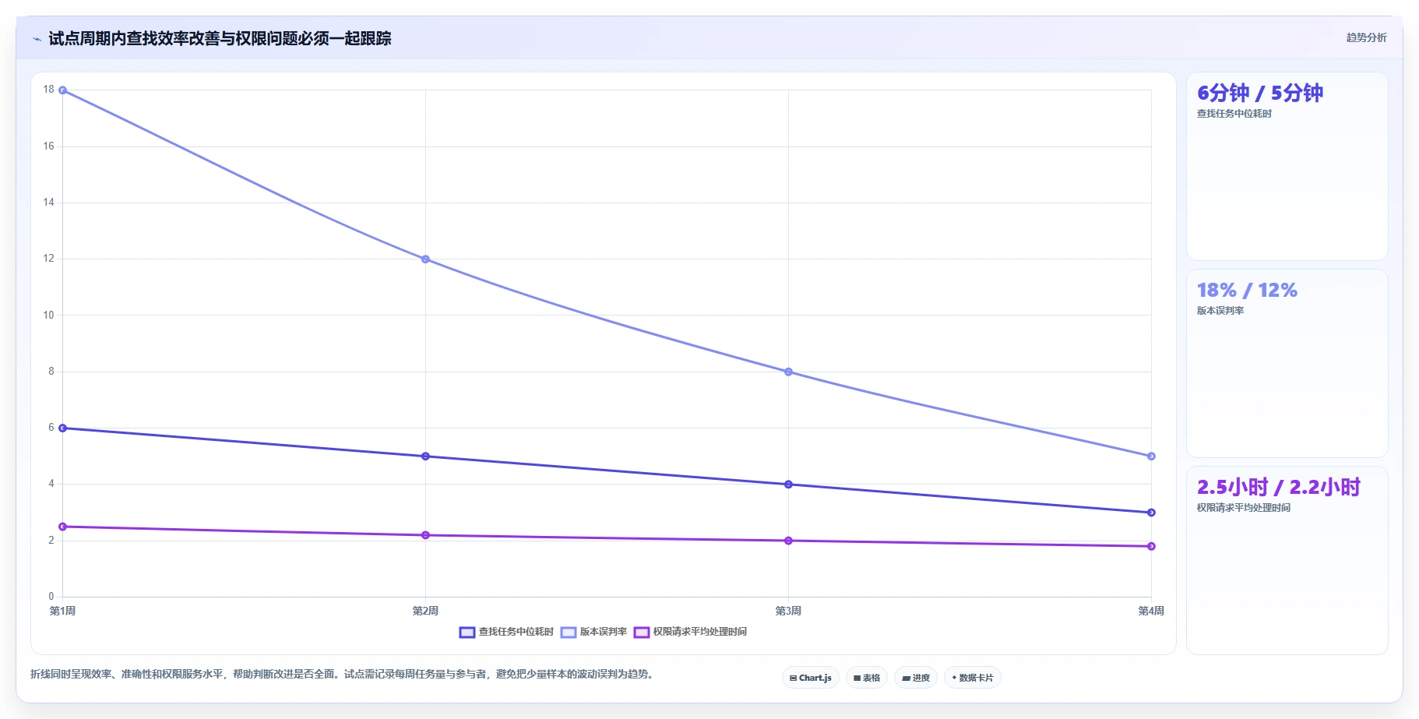The image size is (1419, 719).
Task: Click the 版本误判率 point at 第3周
Action: [x=788, y=372]
